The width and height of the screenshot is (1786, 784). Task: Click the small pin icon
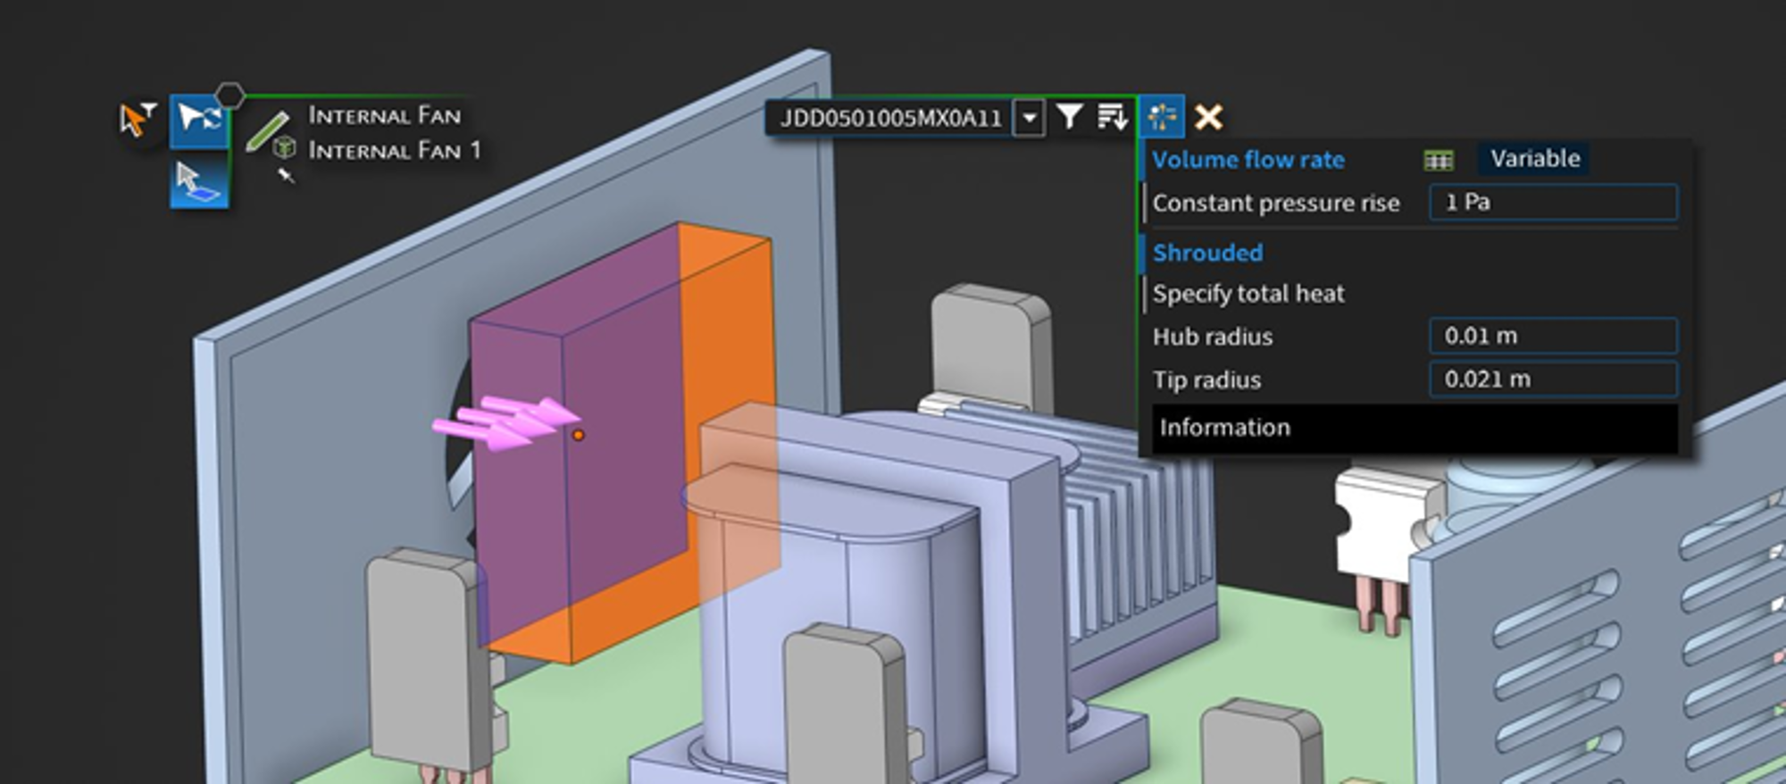coord(286,175)
